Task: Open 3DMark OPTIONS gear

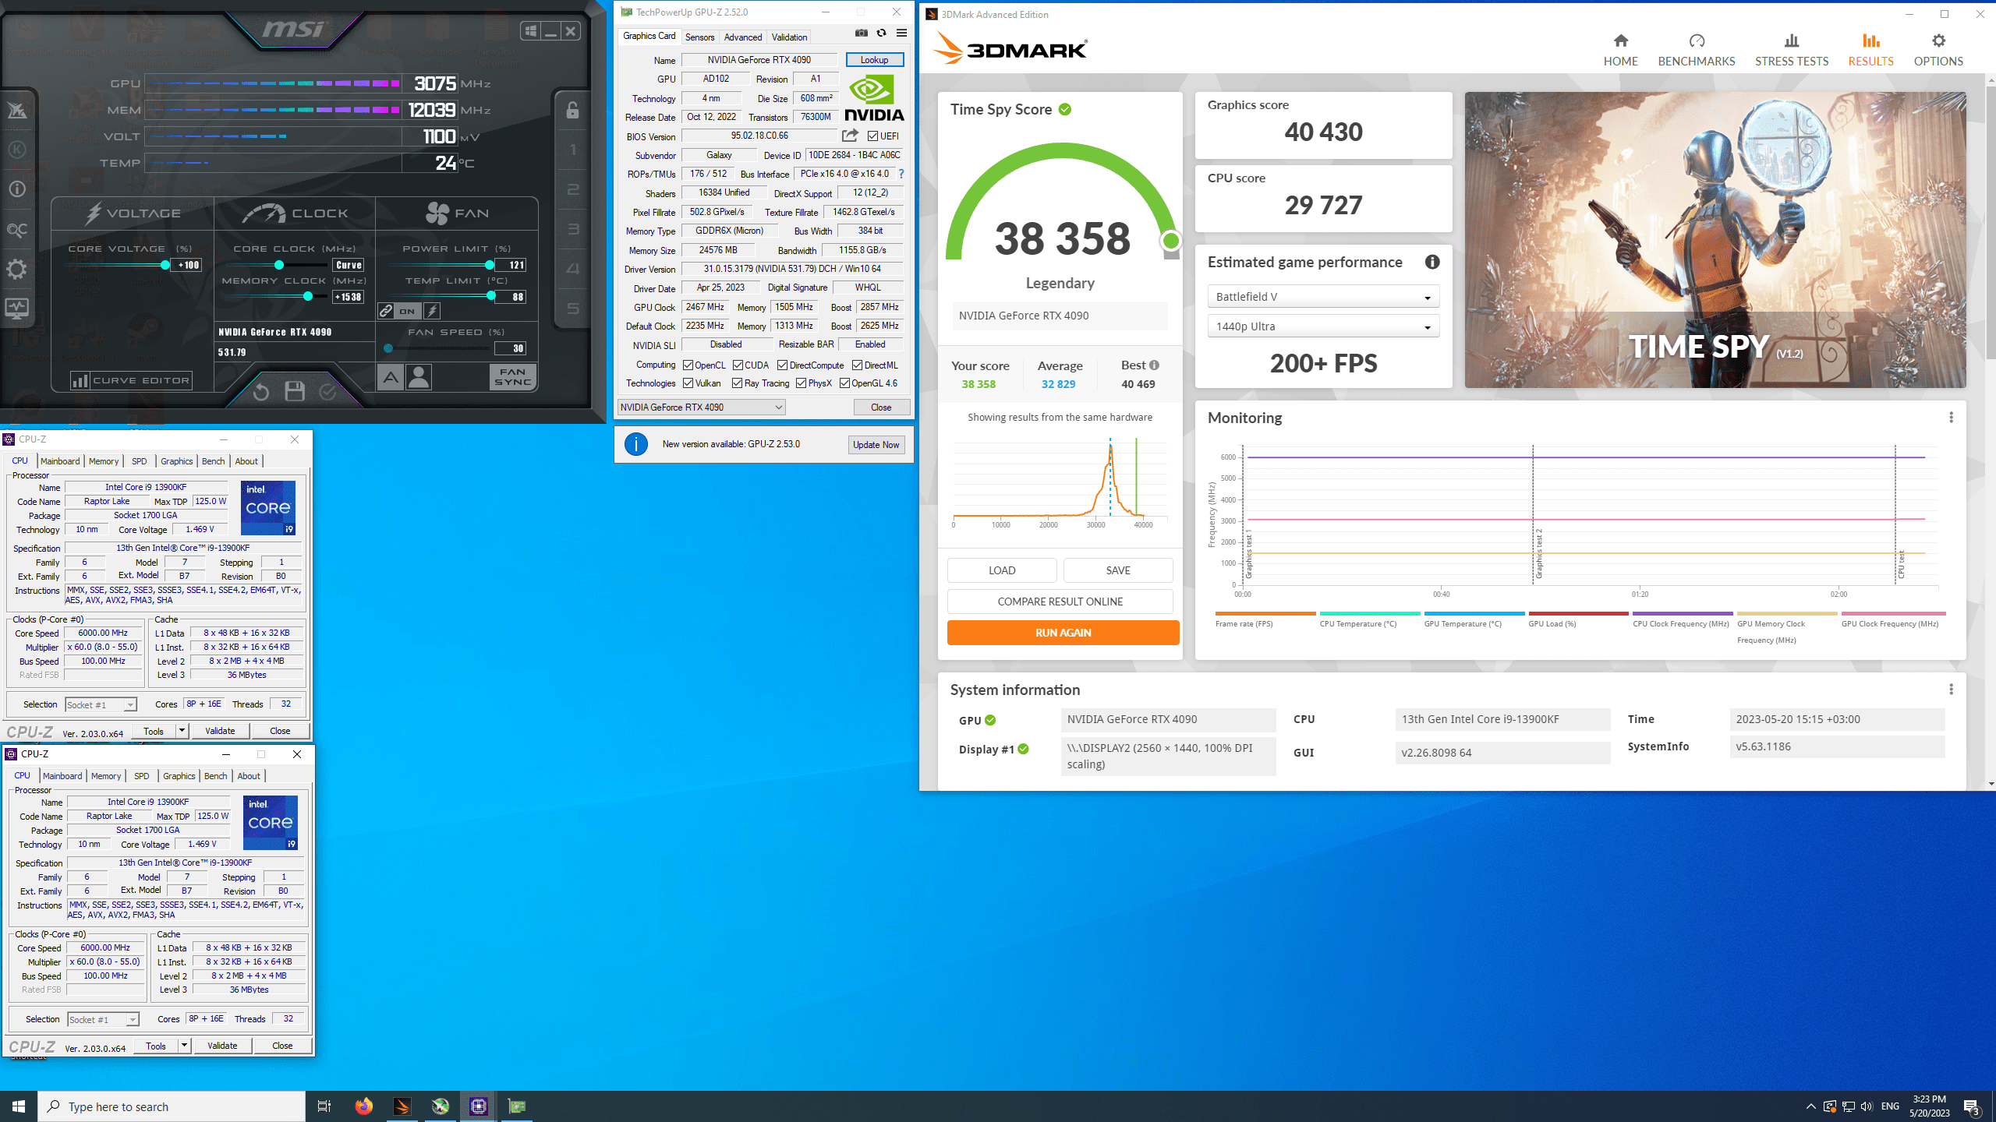Action: point(1938,50)
